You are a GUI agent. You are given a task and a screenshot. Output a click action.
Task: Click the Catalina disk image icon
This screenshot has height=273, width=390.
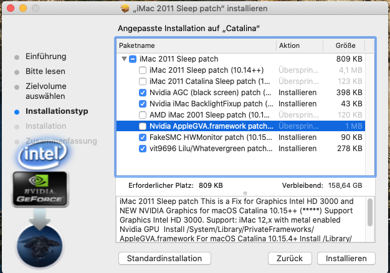click(39, 245)
